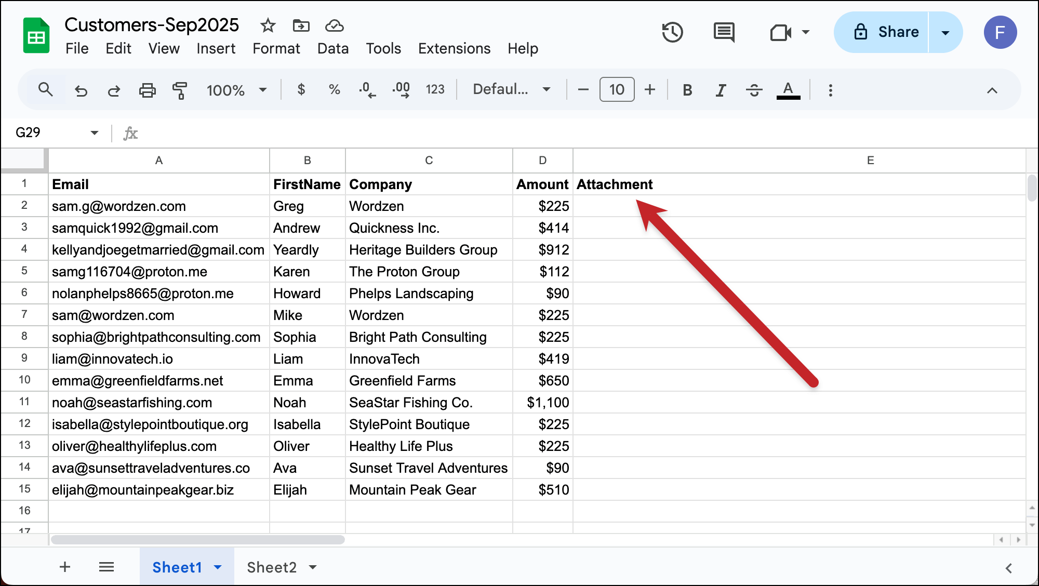1039x586 pixels.
Task: Open the paint format tool
Action: click(179, 89)
